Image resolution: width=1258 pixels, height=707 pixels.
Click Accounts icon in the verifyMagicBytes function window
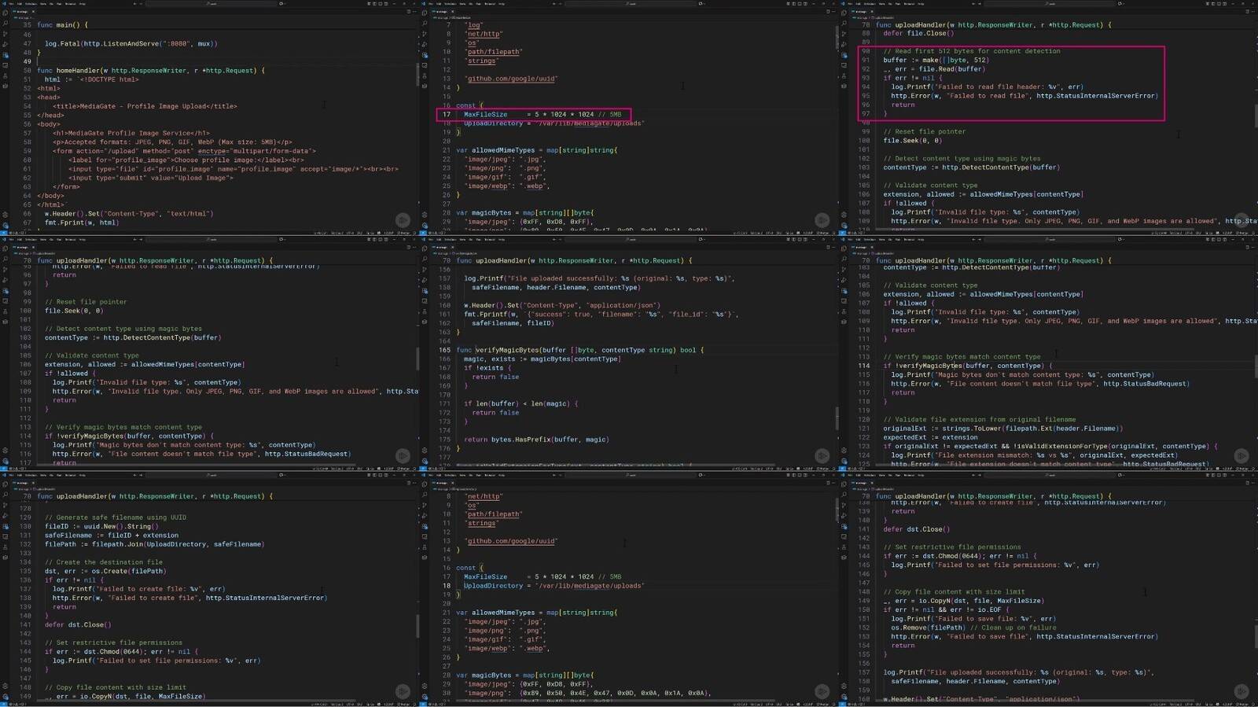(425, 450)
